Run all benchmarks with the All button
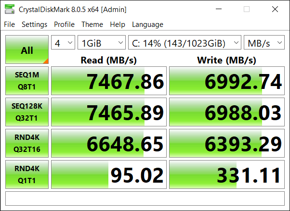Screen dimensions: 290x211 click(27, 50)
